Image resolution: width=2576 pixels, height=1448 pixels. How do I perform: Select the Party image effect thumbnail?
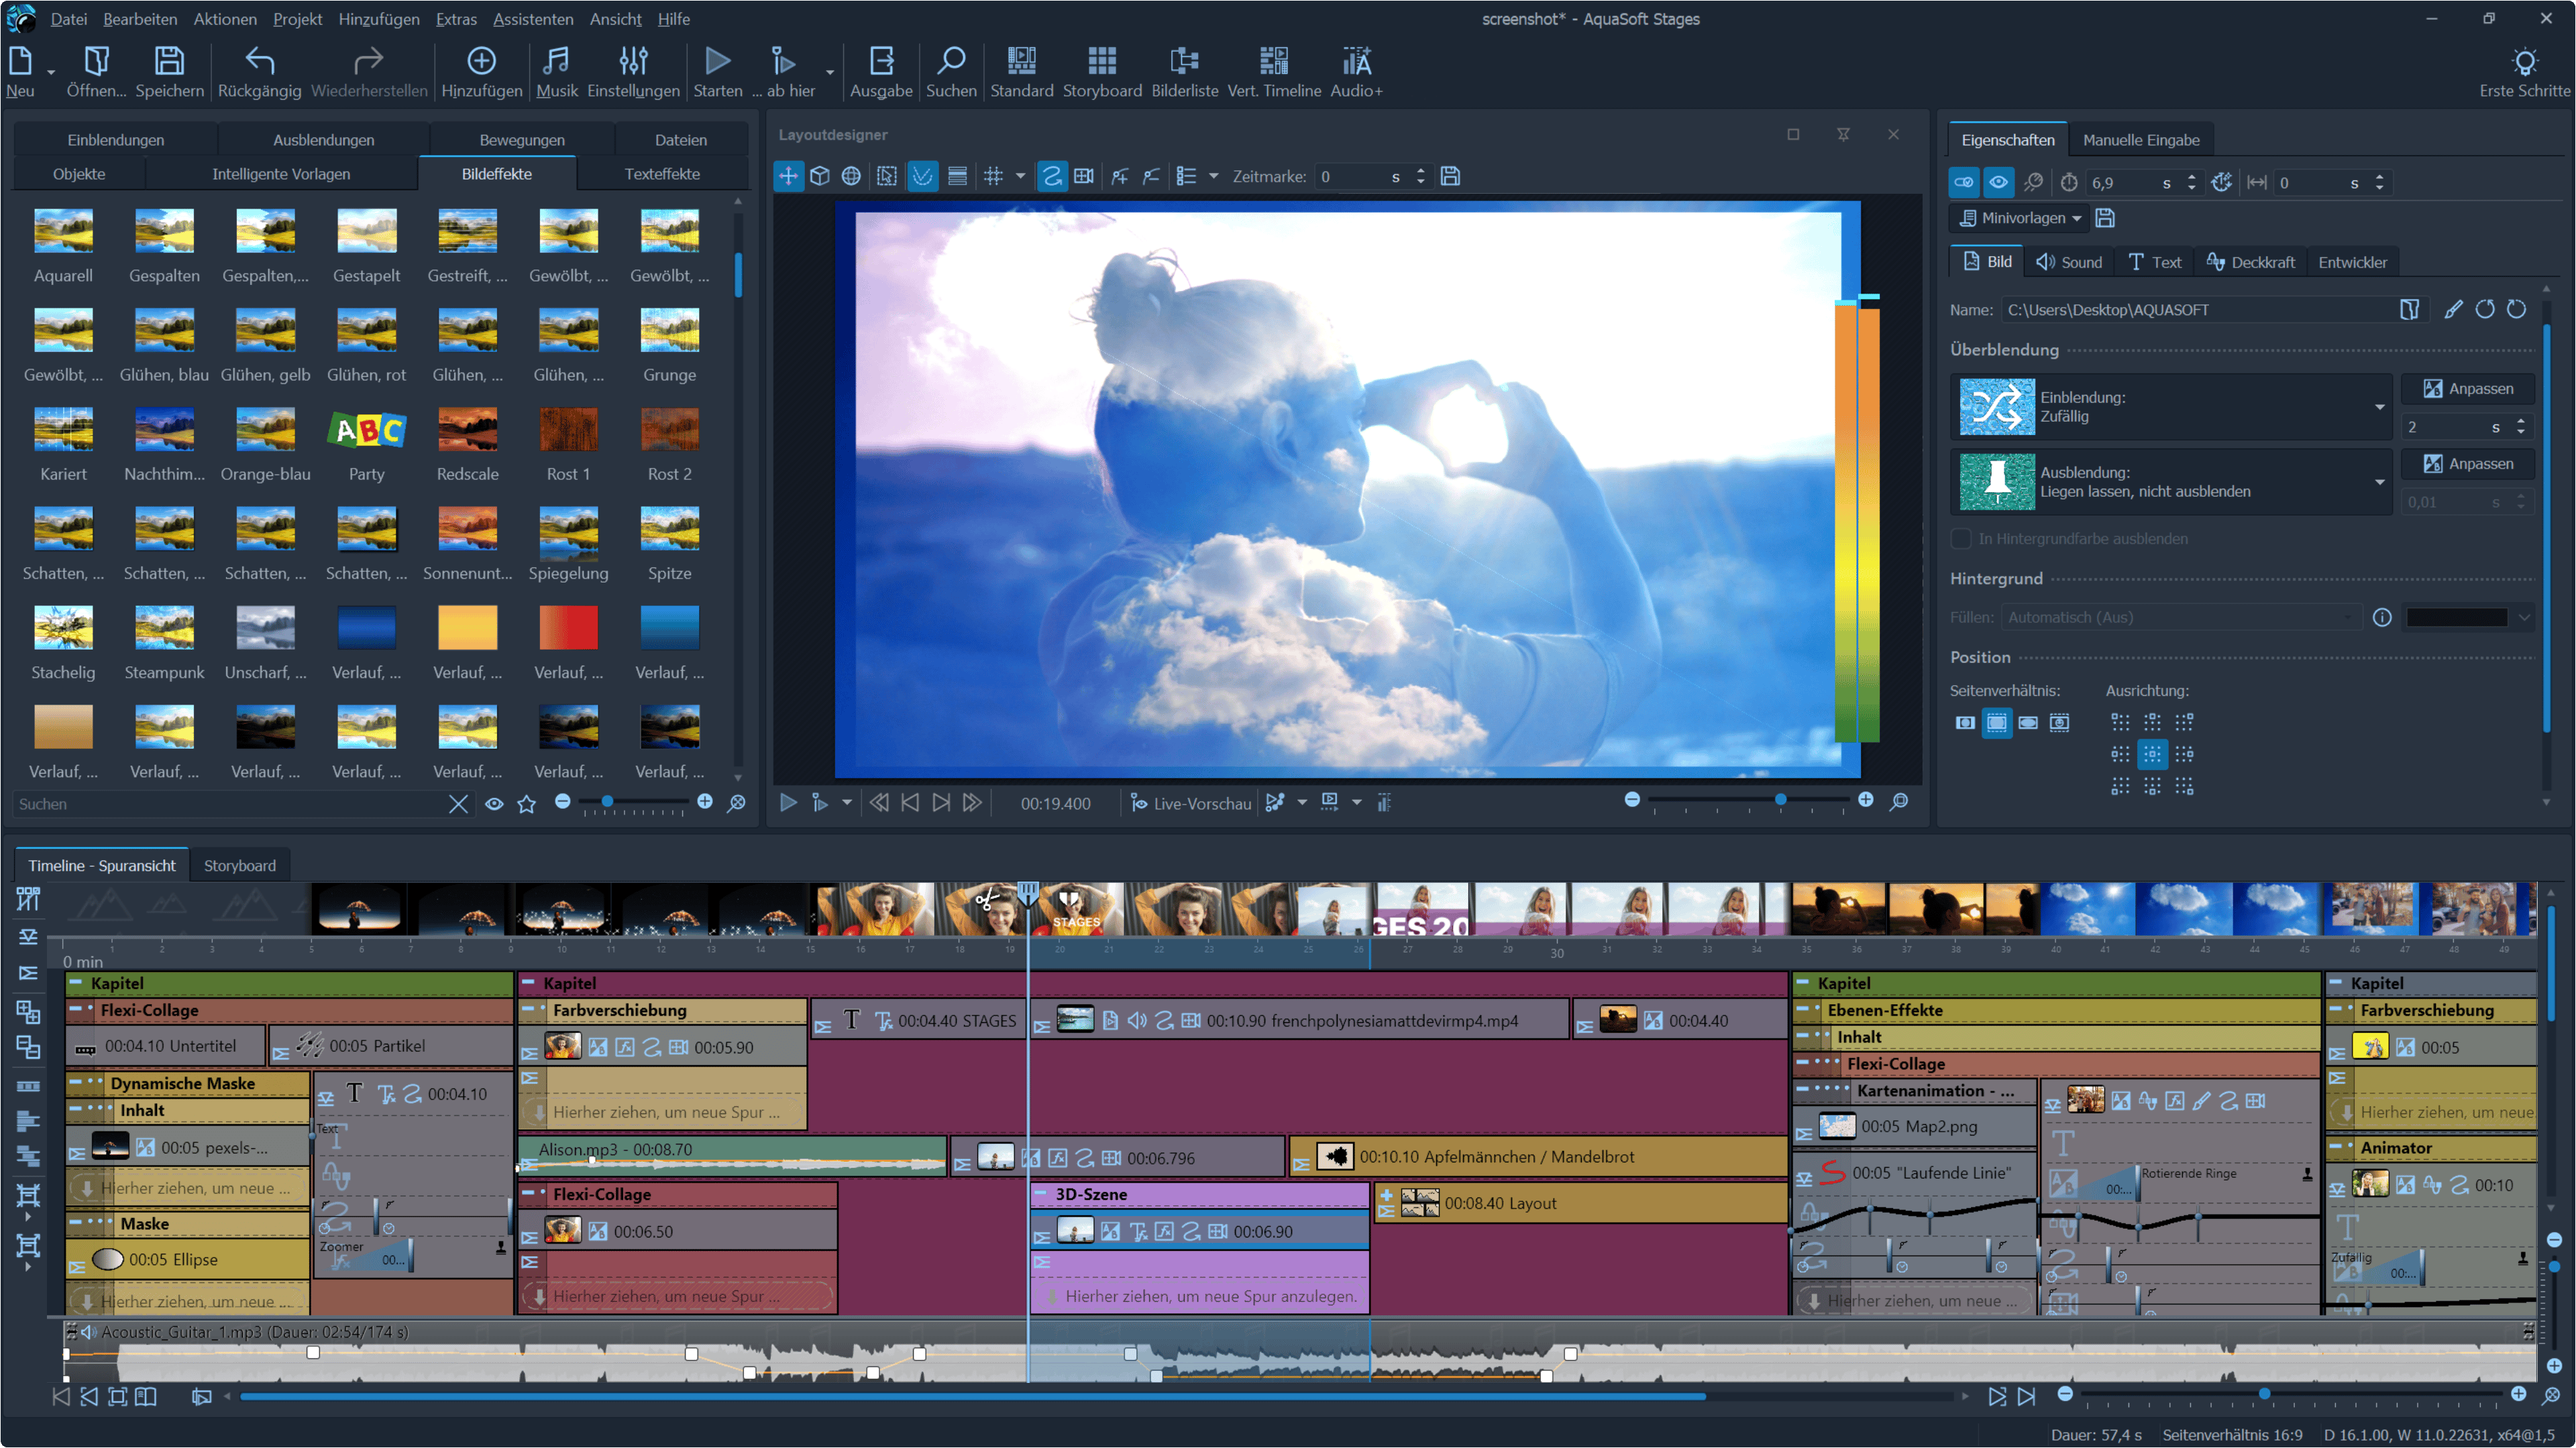366,430
